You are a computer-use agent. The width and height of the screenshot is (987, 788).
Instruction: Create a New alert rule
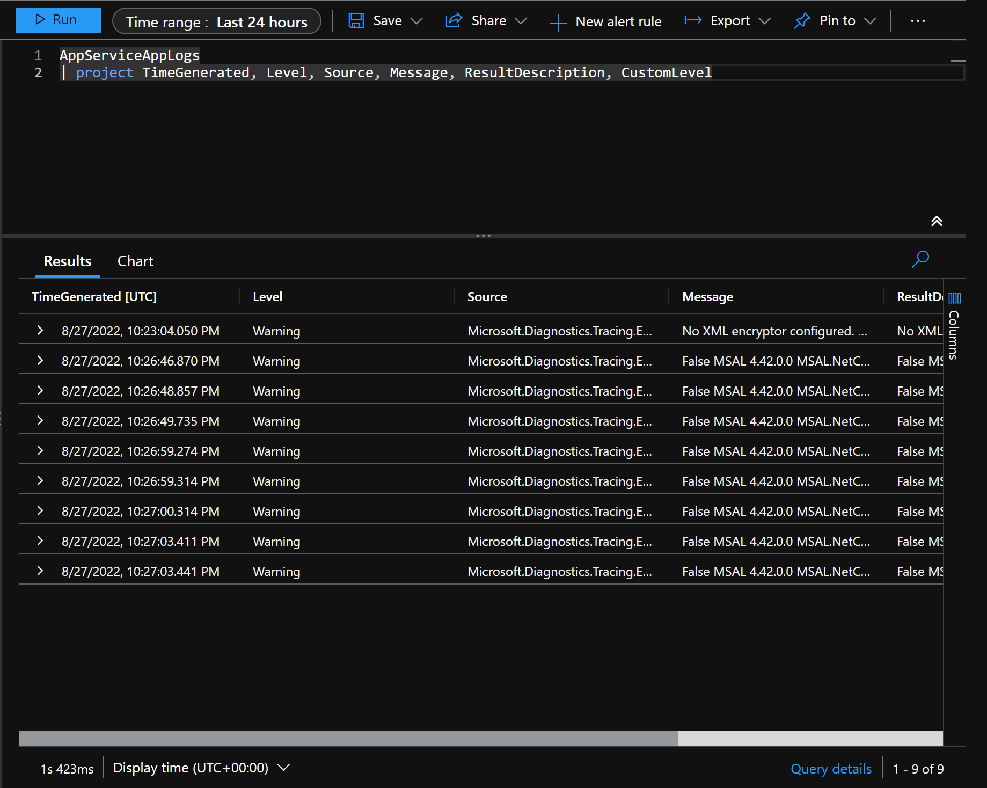(605, 21)
